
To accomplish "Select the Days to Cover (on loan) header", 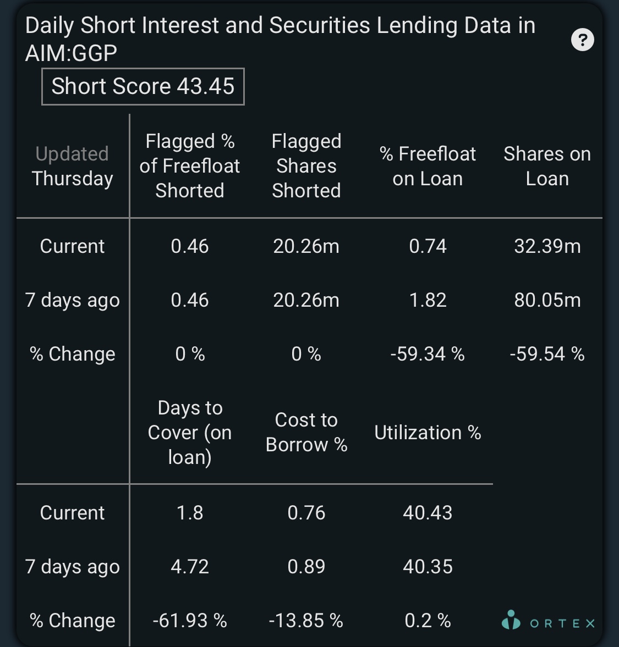I will pyautogui.click(x=189, y=433).
